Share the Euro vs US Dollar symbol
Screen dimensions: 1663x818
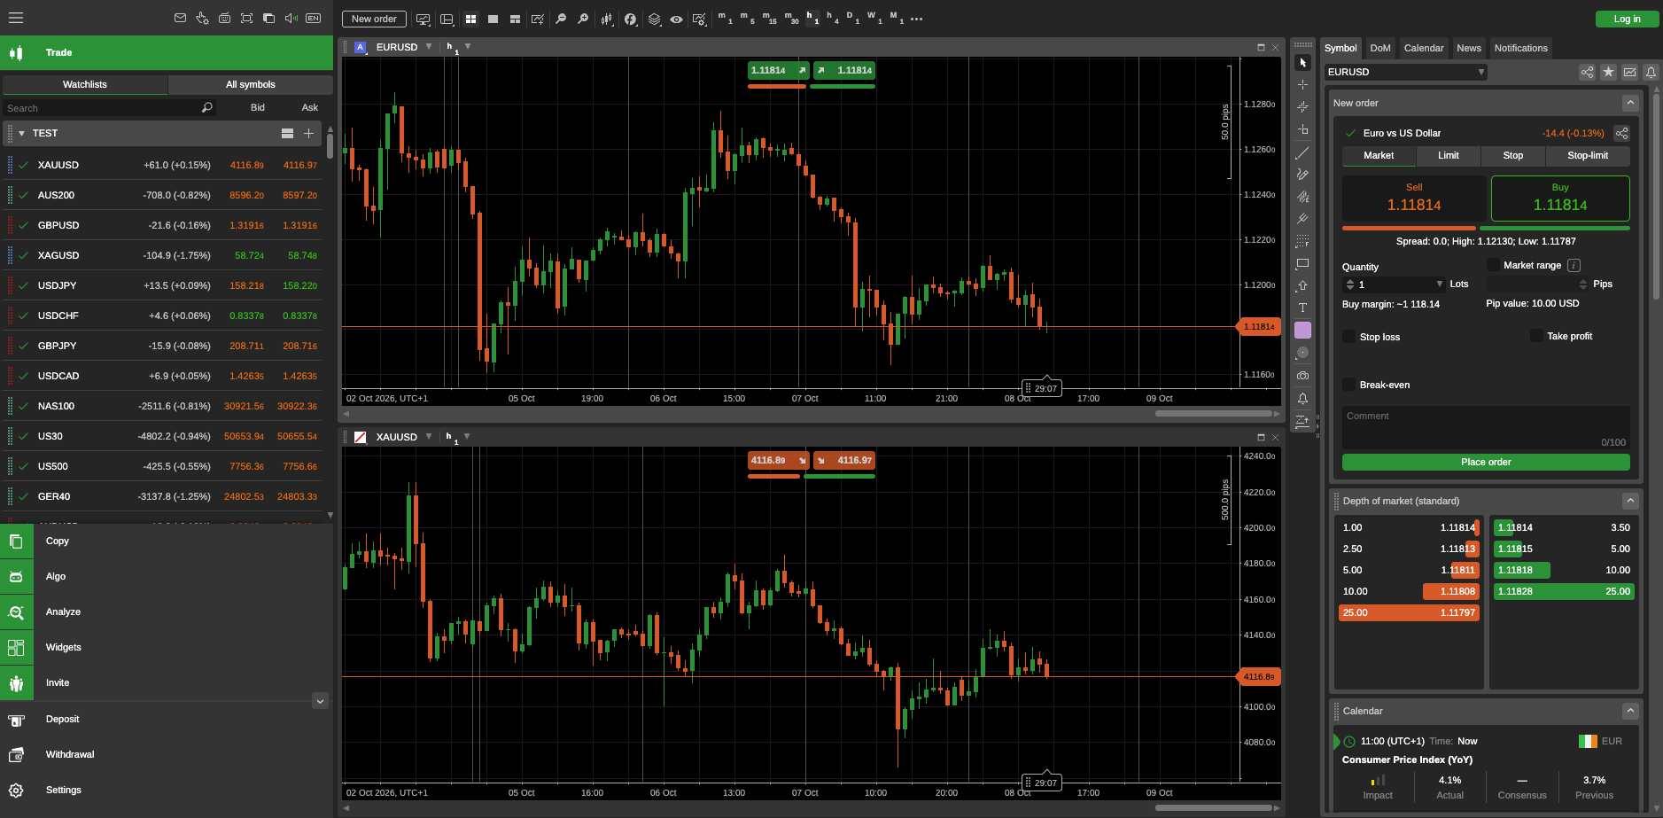(1621, 133)
